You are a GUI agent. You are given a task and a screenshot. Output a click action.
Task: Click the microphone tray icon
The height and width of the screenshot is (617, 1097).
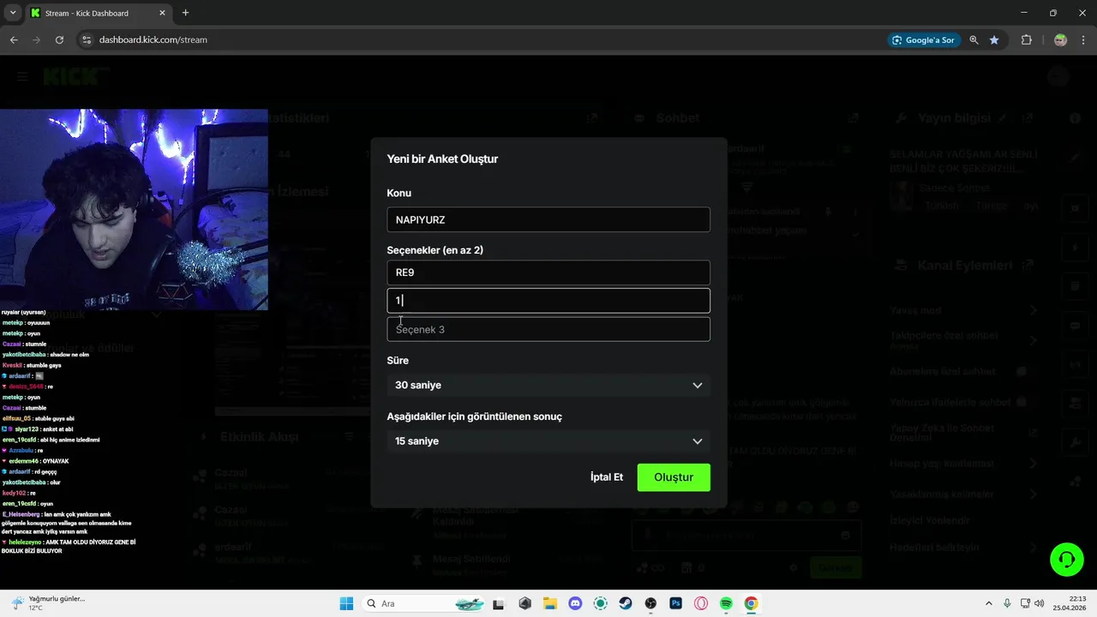1007,603
